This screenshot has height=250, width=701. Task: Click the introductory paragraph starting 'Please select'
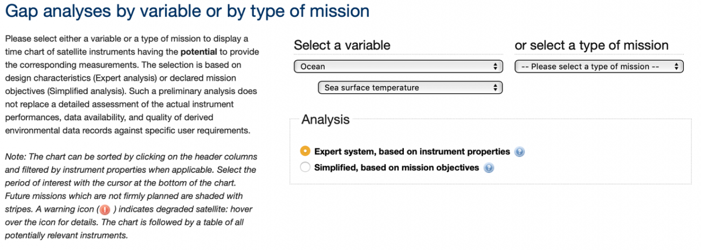[x=132, y=85]
